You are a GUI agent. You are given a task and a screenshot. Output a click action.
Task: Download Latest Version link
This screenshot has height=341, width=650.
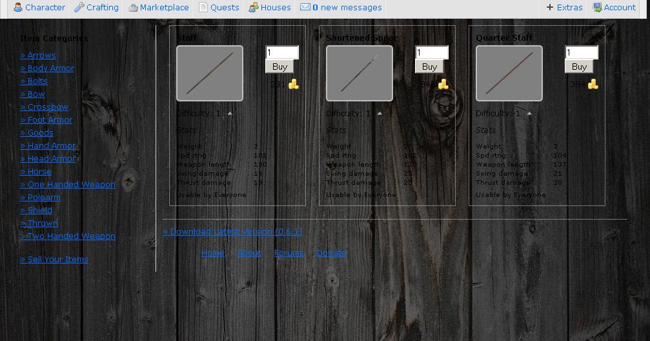click(232, 232)
